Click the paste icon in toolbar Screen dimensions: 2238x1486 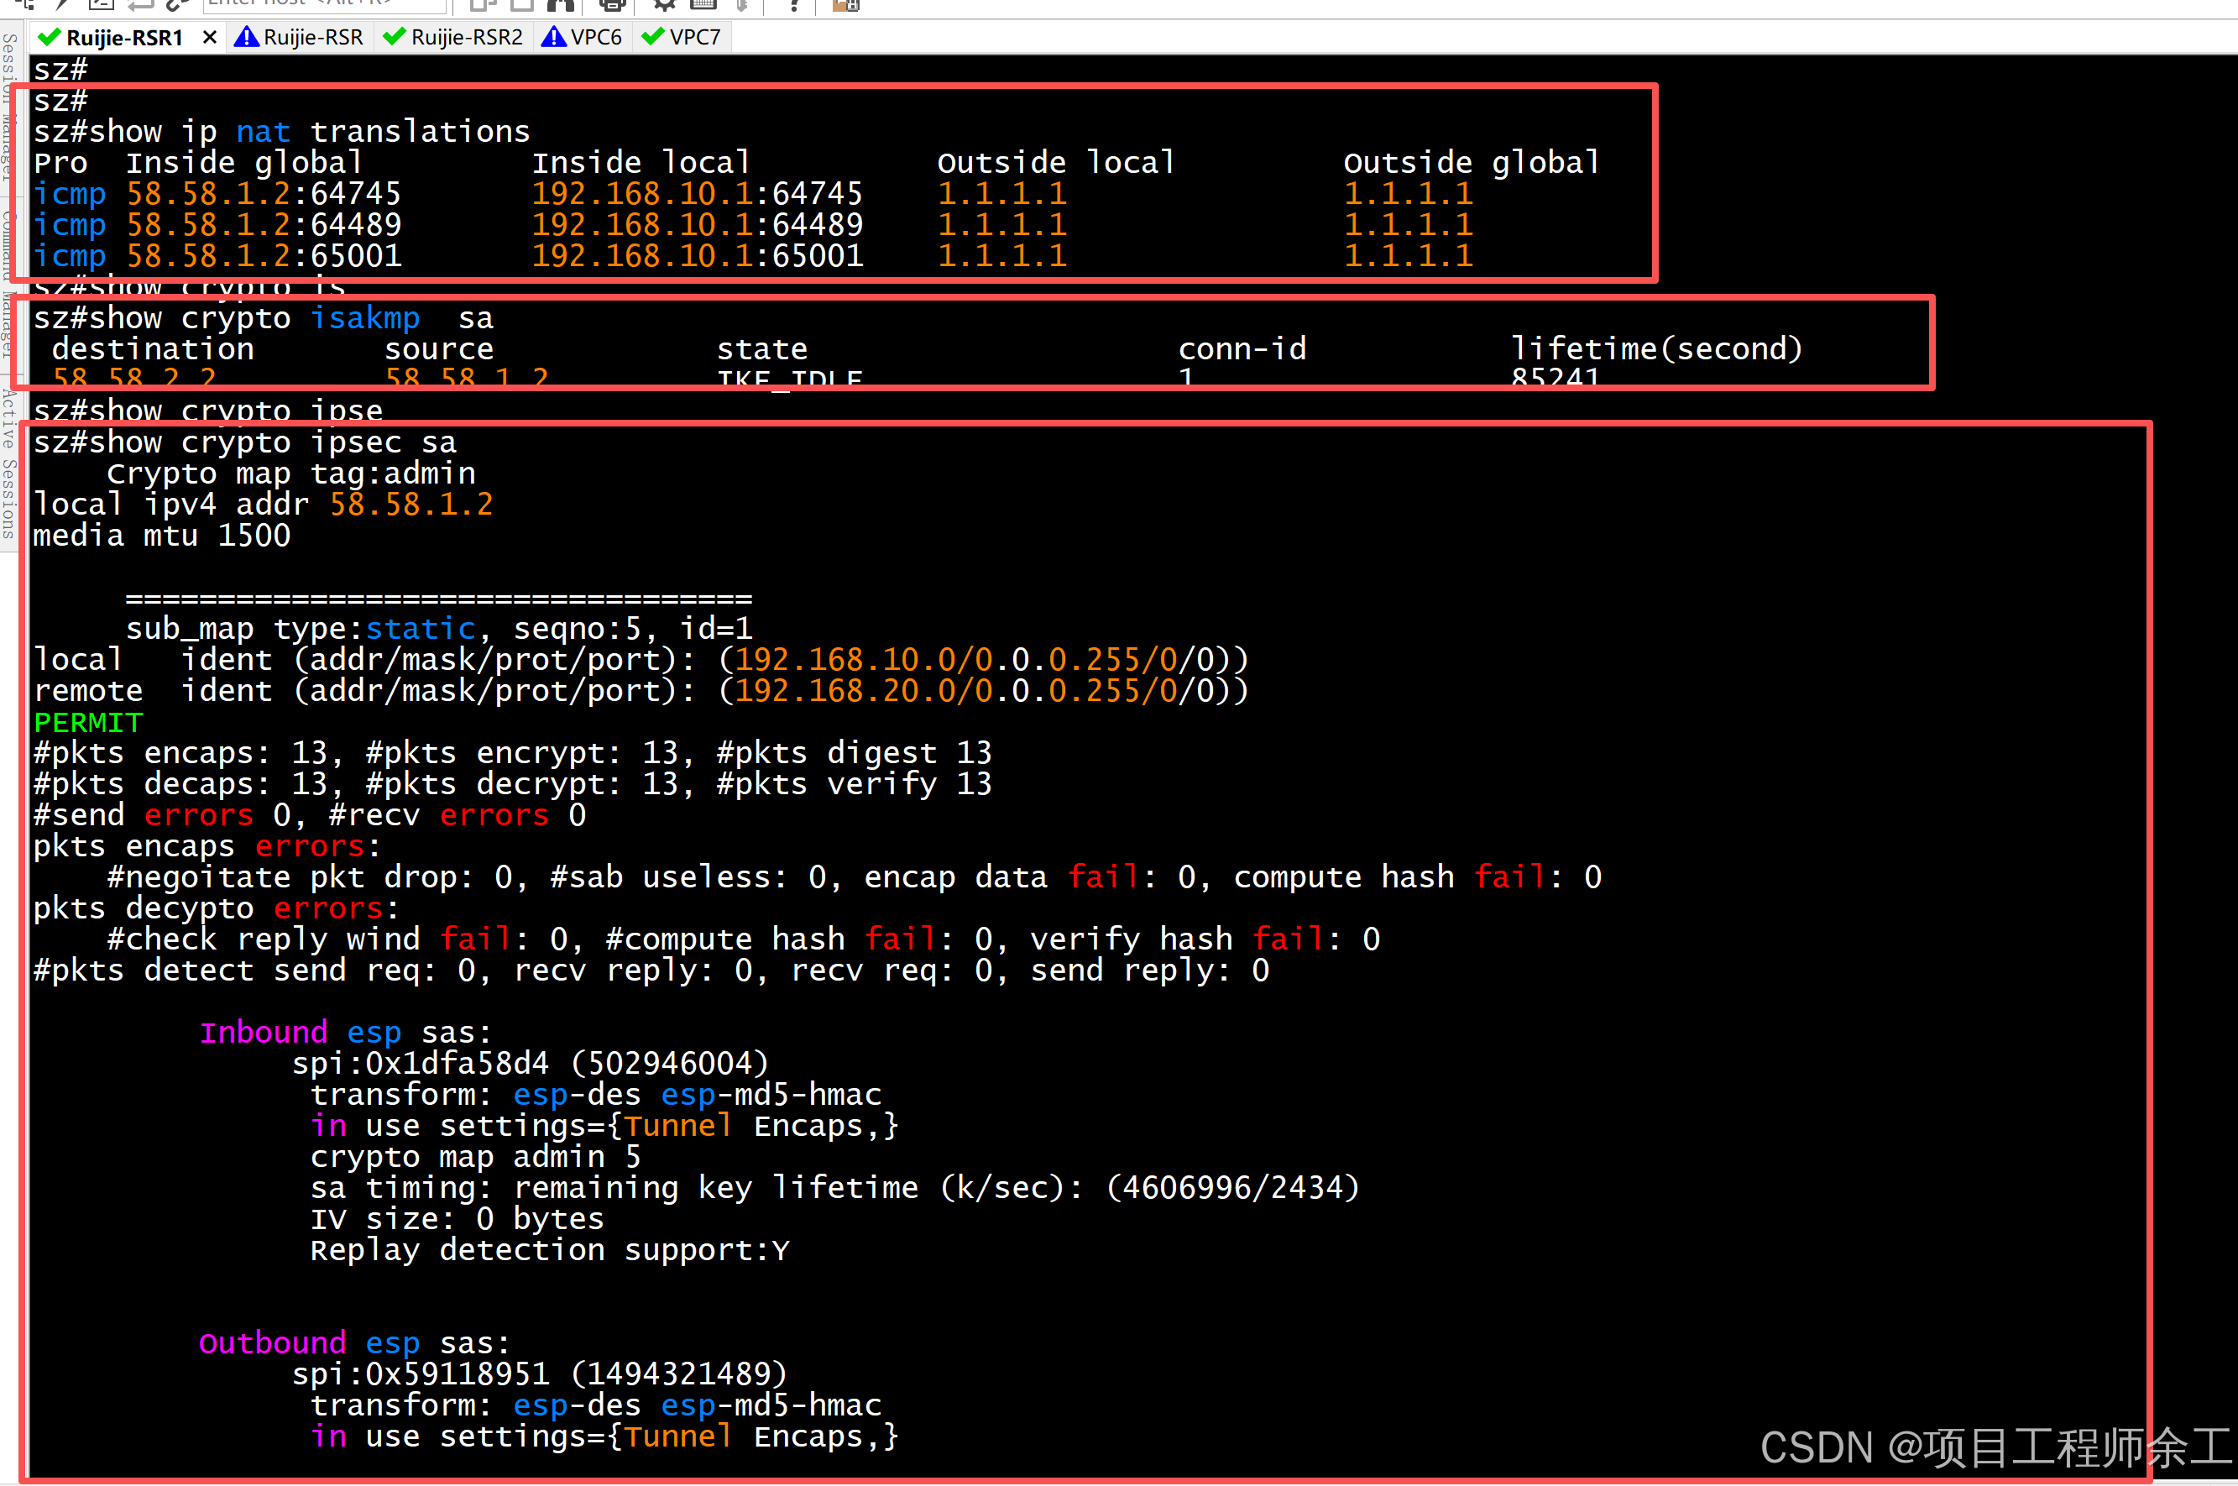point(522,5)
